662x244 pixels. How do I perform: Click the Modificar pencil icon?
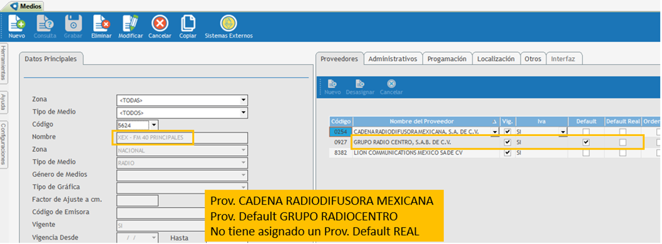(x=131, y=23)
